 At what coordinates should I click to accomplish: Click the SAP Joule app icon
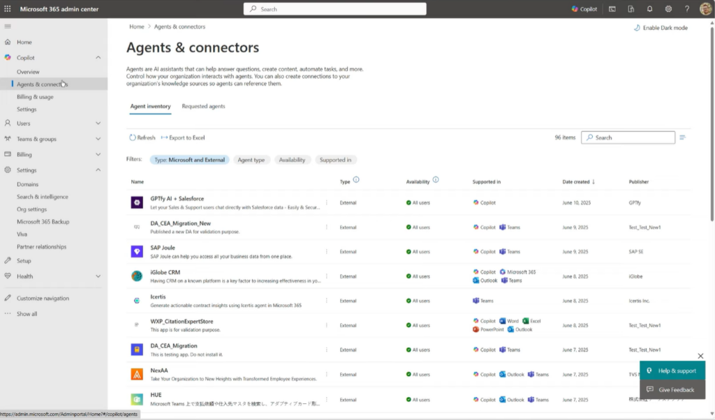(x=137, y=251)
